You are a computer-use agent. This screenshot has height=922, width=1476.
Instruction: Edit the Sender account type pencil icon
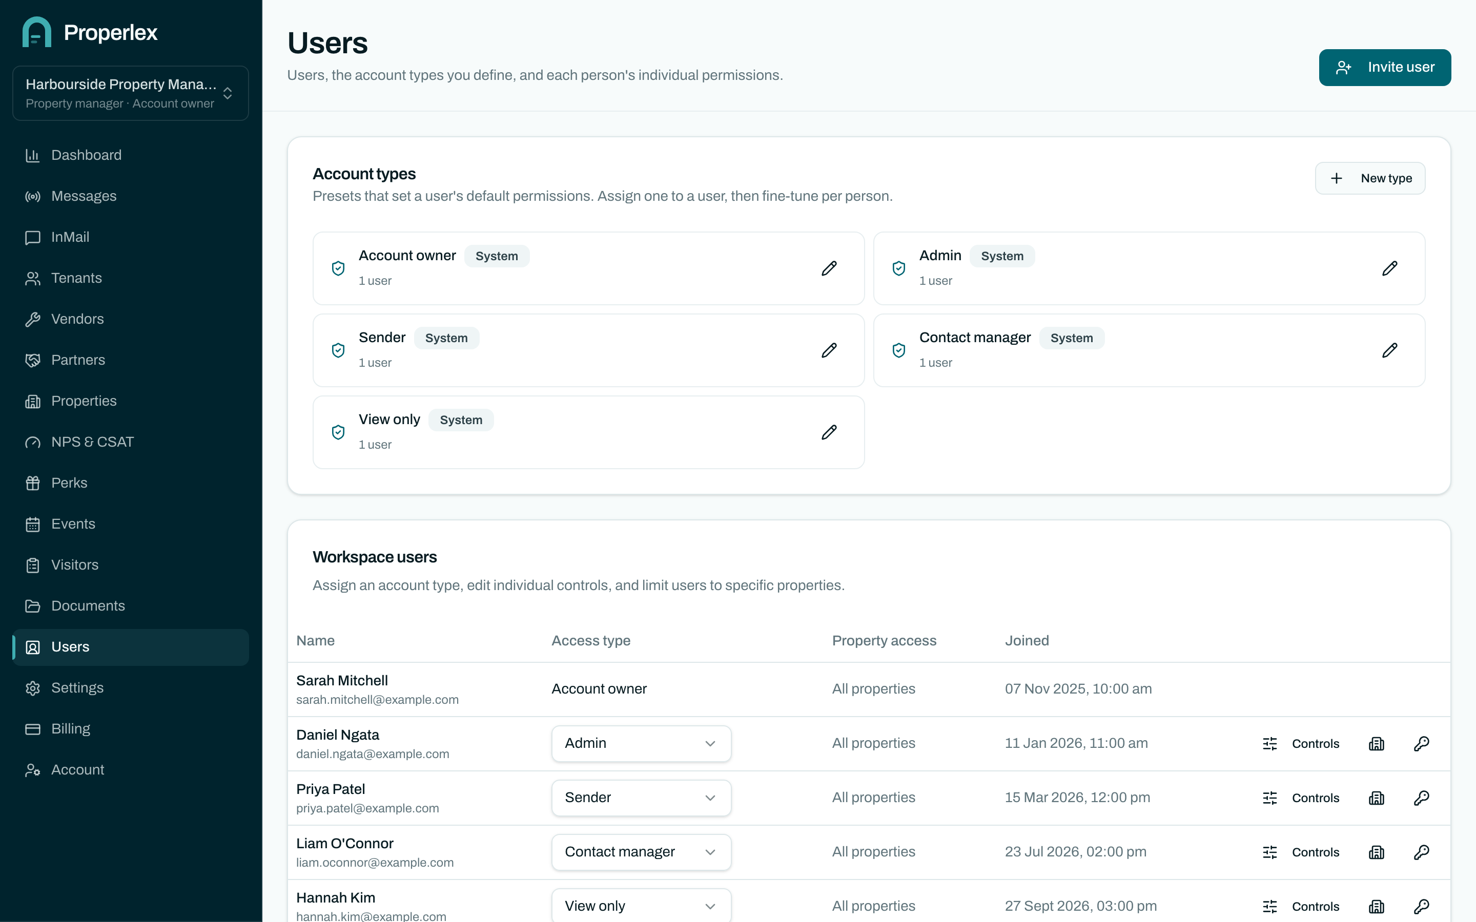pos(829,350)
